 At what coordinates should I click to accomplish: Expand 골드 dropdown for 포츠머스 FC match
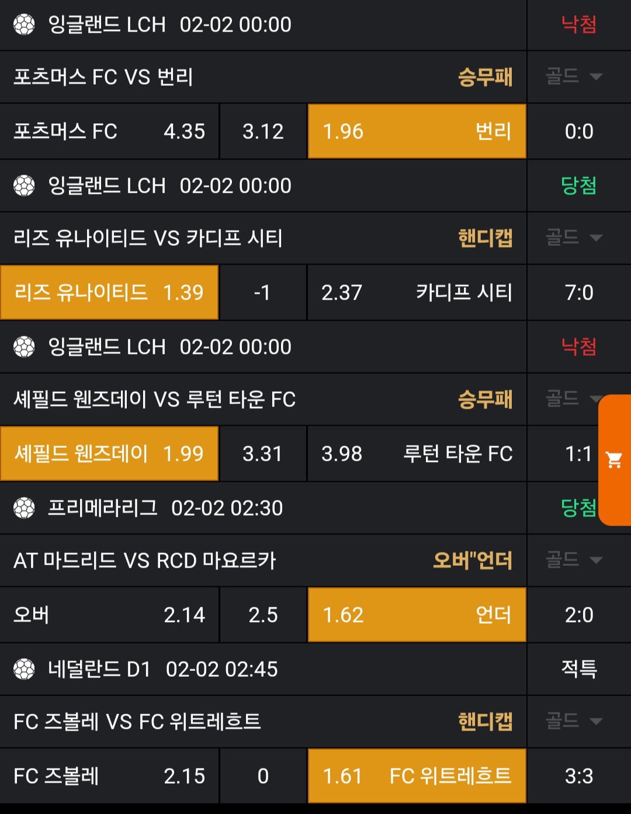pyautogui.click(x=574, y=76)
